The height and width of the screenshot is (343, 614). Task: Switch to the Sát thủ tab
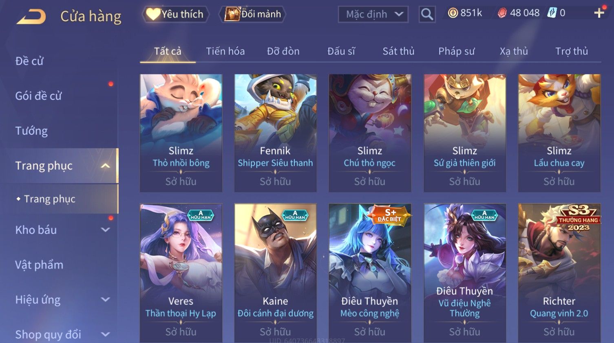pyautogui.click(x=398, y=51)
